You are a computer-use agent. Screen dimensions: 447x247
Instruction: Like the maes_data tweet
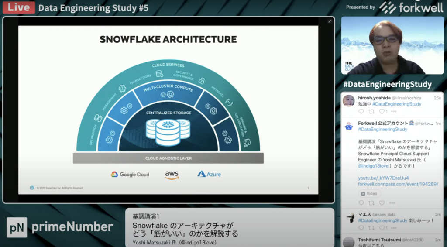(x=382, y=228)
